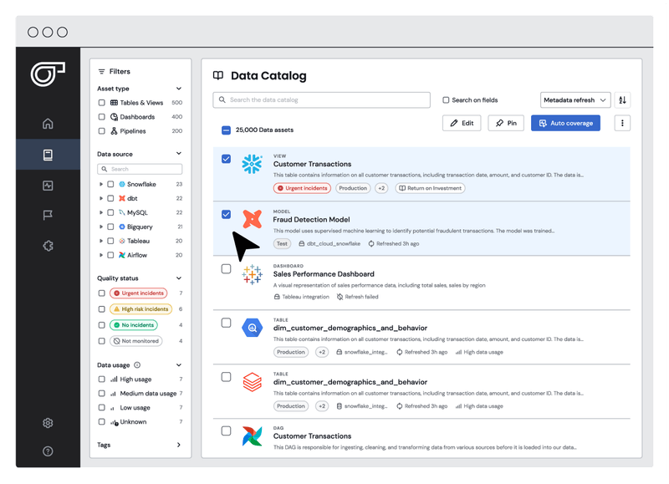Open the incidents flag sidebar icon
This screenshot has height=484, width=669.
[x=48, y=215]
